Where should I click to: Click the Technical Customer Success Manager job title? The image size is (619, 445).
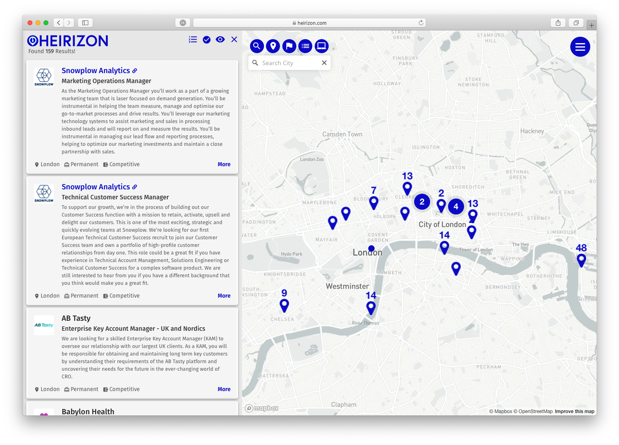click(115, 197)
